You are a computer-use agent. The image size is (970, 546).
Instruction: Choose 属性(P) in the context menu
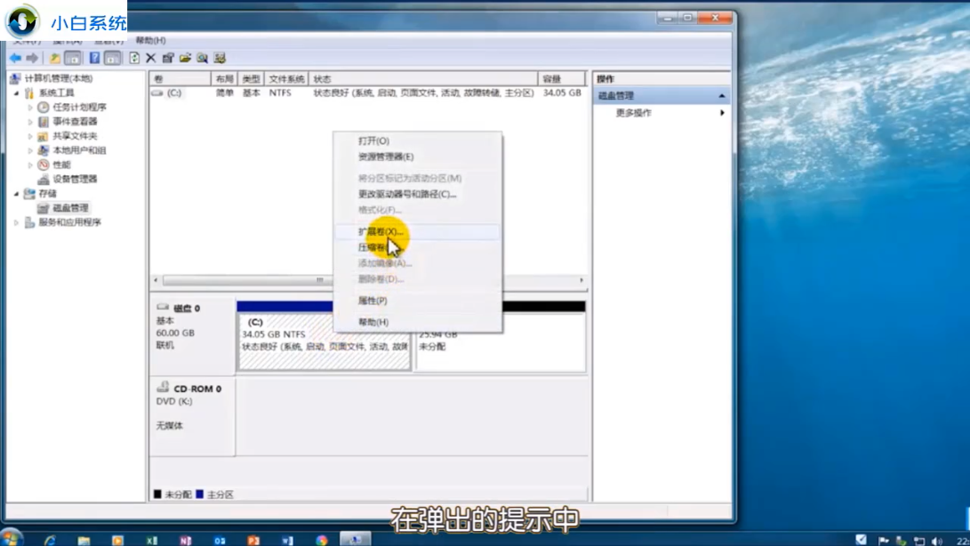(373, 301)
